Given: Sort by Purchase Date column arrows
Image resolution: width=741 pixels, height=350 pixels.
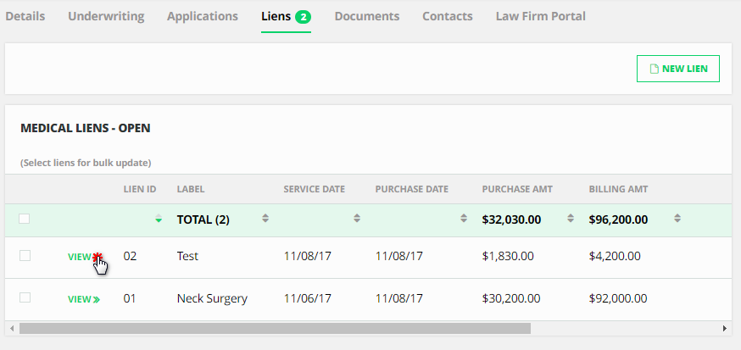Looking at the screenshot, I should point(464,219).
